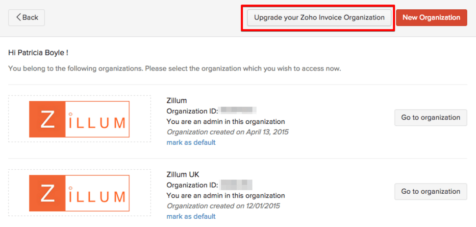Click Upgrade your Zoho Invoice Organization
The width and height of the screenshot is (476, 227).
pos(319,18)
